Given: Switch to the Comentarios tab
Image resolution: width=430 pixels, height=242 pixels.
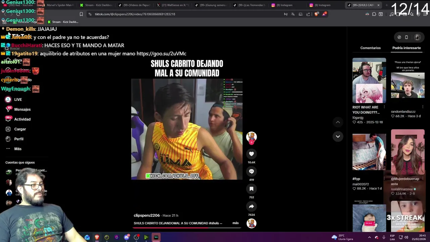Looking at the screenshot, I should pos(371,48).
